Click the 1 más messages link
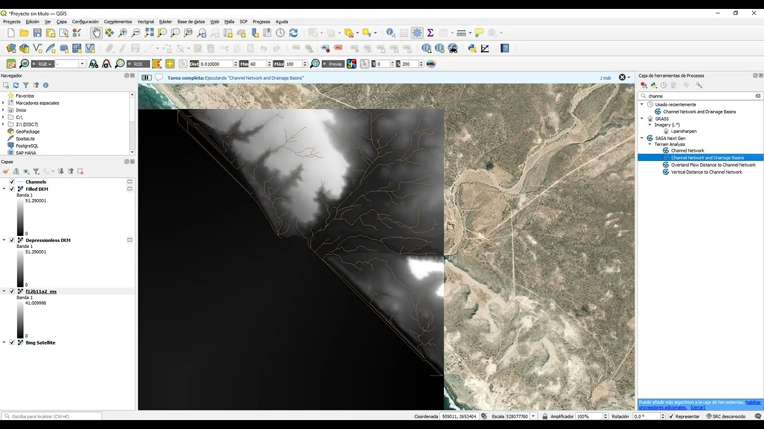Viewport: 764px width, 429px height. [606, 78]
